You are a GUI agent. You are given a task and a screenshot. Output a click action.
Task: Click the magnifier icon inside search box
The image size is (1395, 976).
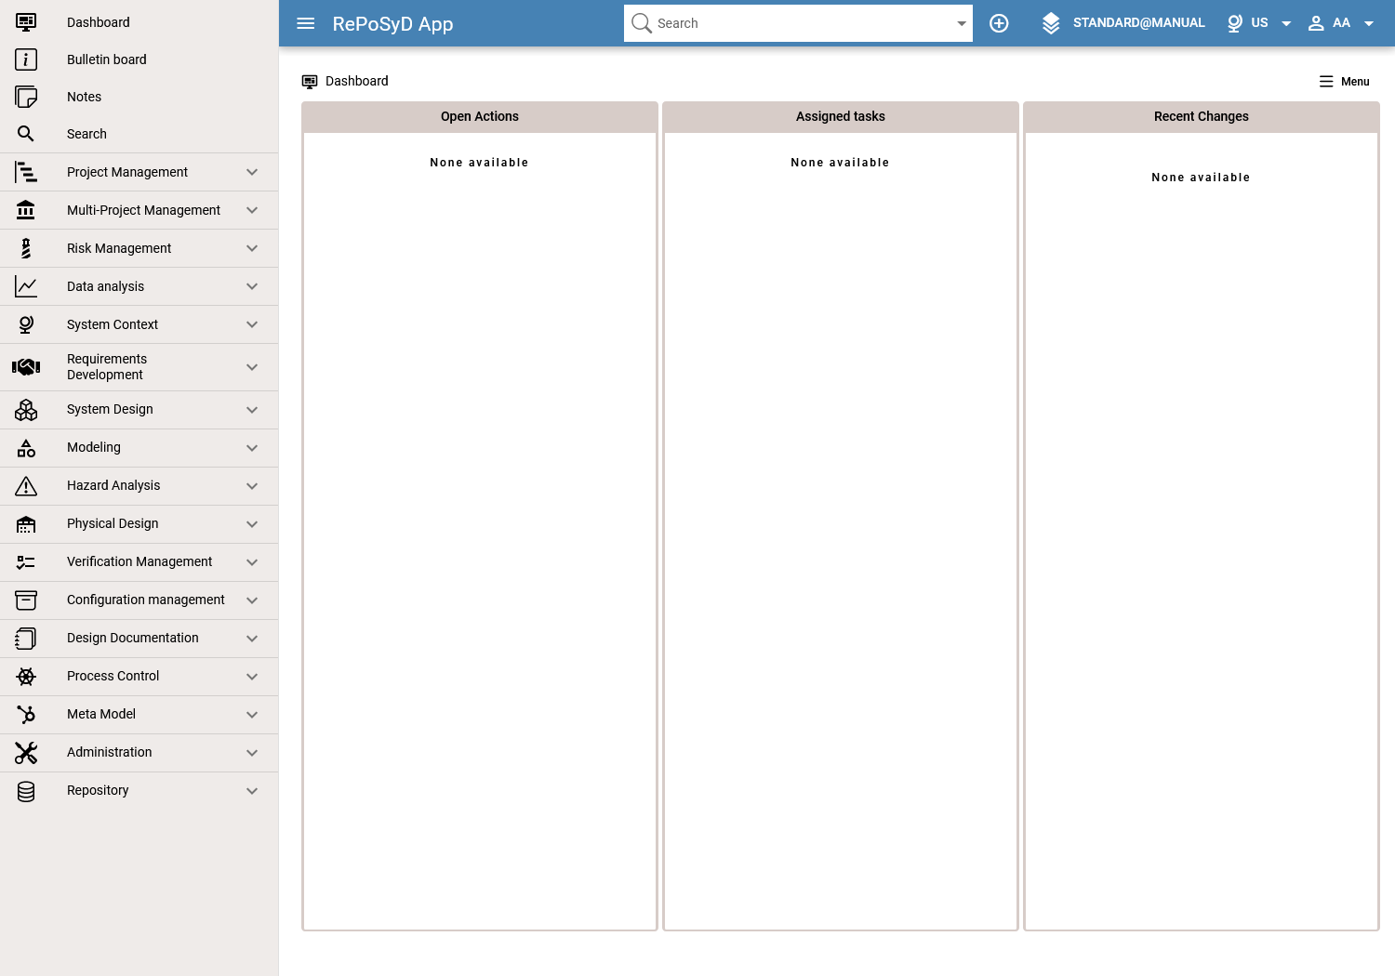click(x=642, y=23)
